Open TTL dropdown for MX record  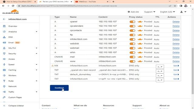160,67
